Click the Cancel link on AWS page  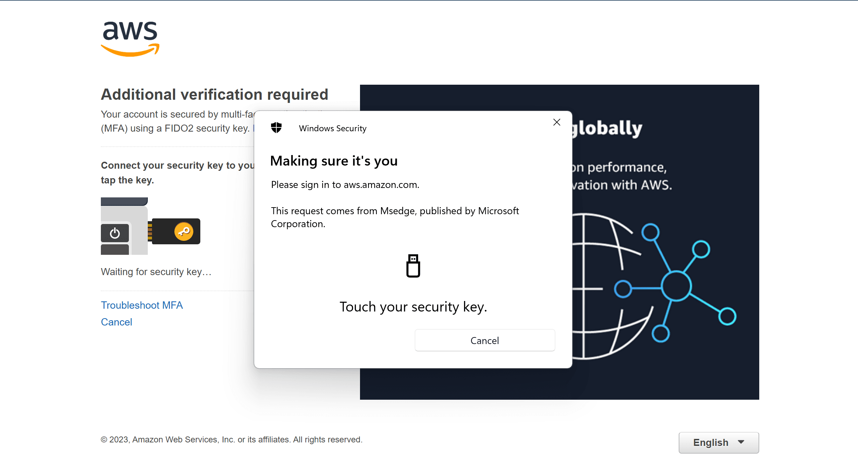[x=117, y=322]
